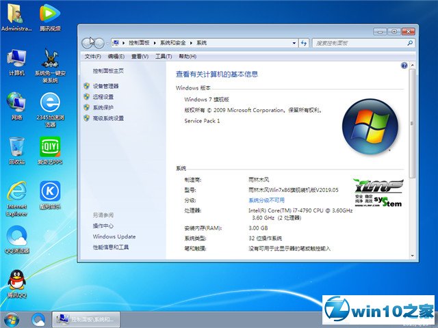The image size is (438, 328).
Task: Click the 系统分级不可用 link
Action: [x=266, y=200]
